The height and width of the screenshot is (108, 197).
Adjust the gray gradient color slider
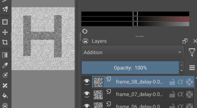pyautogui.click(x=135, y=24)
